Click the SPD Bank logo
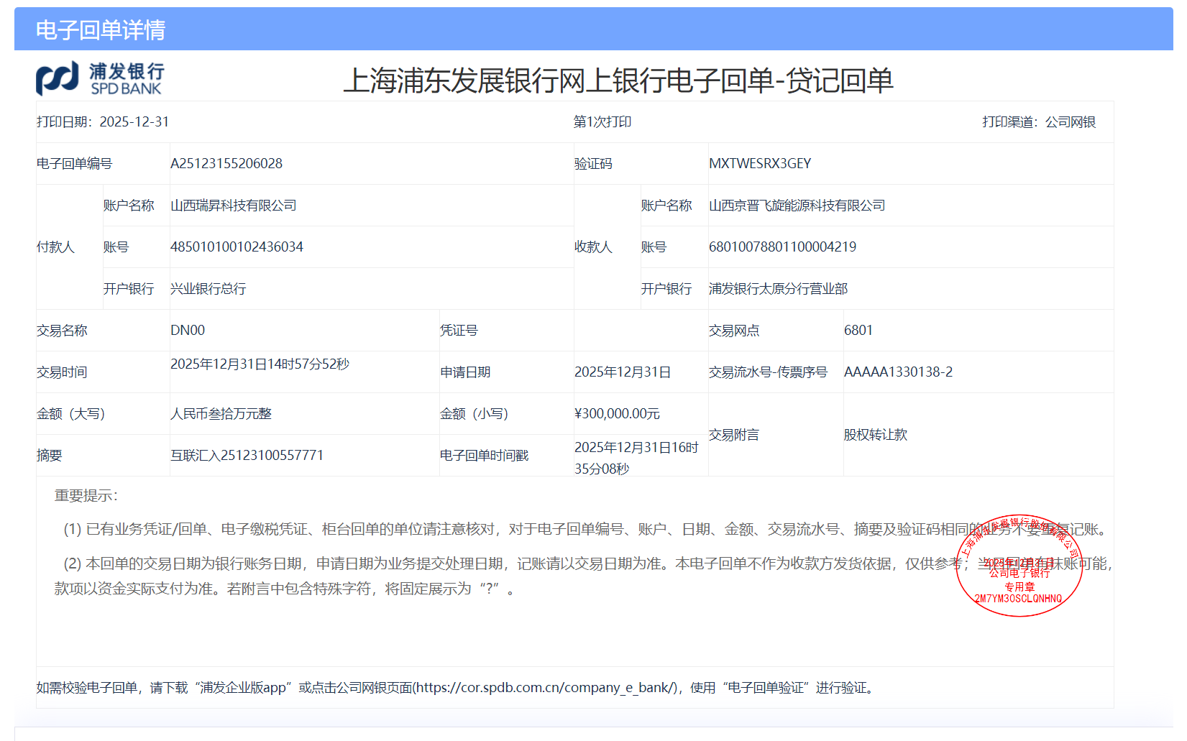Screen dimensions: 1187x741 [100, 79]
